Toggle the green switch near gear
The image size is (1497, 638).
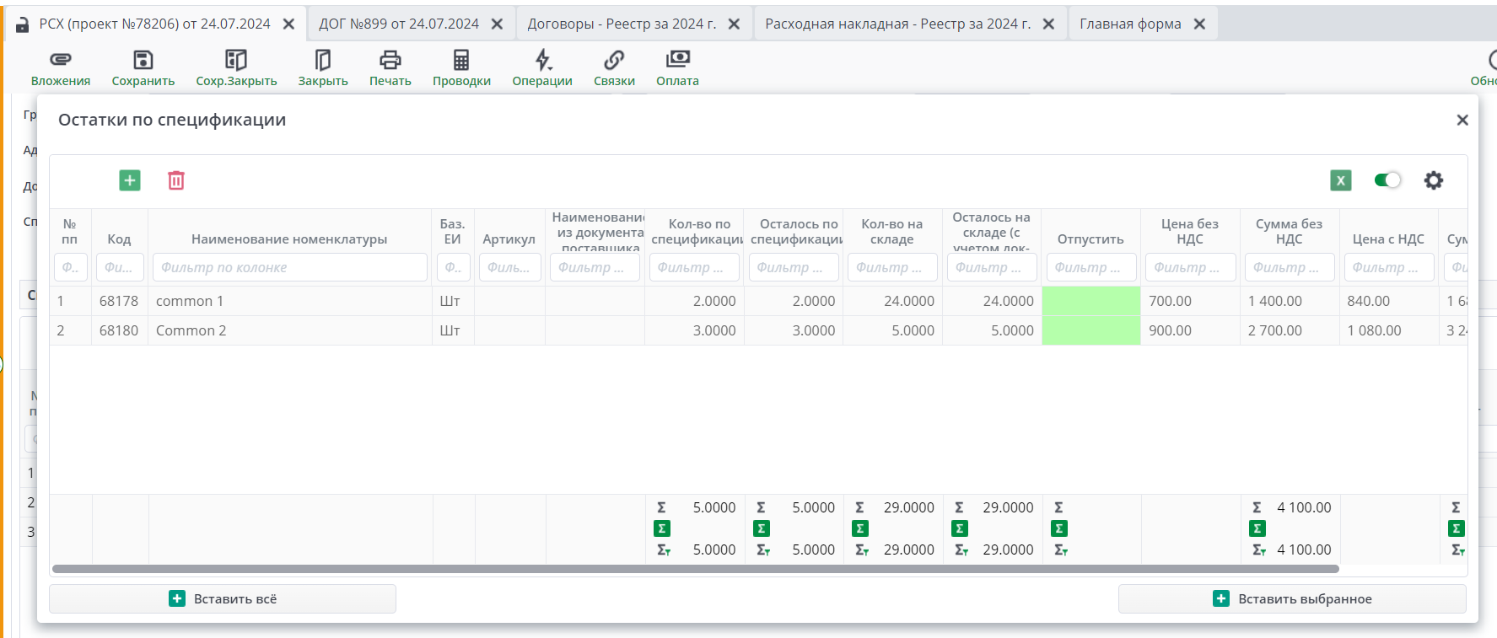[x=1387, y=180]
